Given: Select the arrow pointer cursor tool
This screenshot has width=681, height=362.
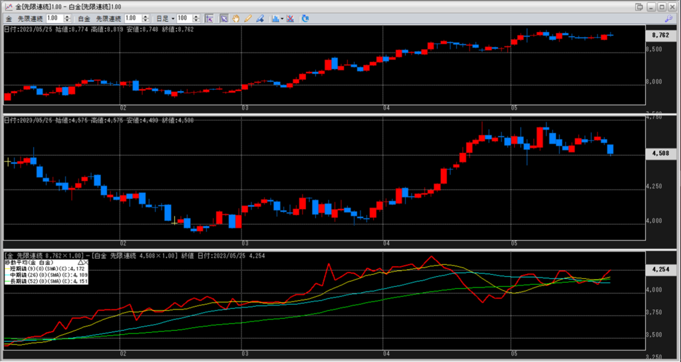Looking at the screenshot, I should [223, 19].
